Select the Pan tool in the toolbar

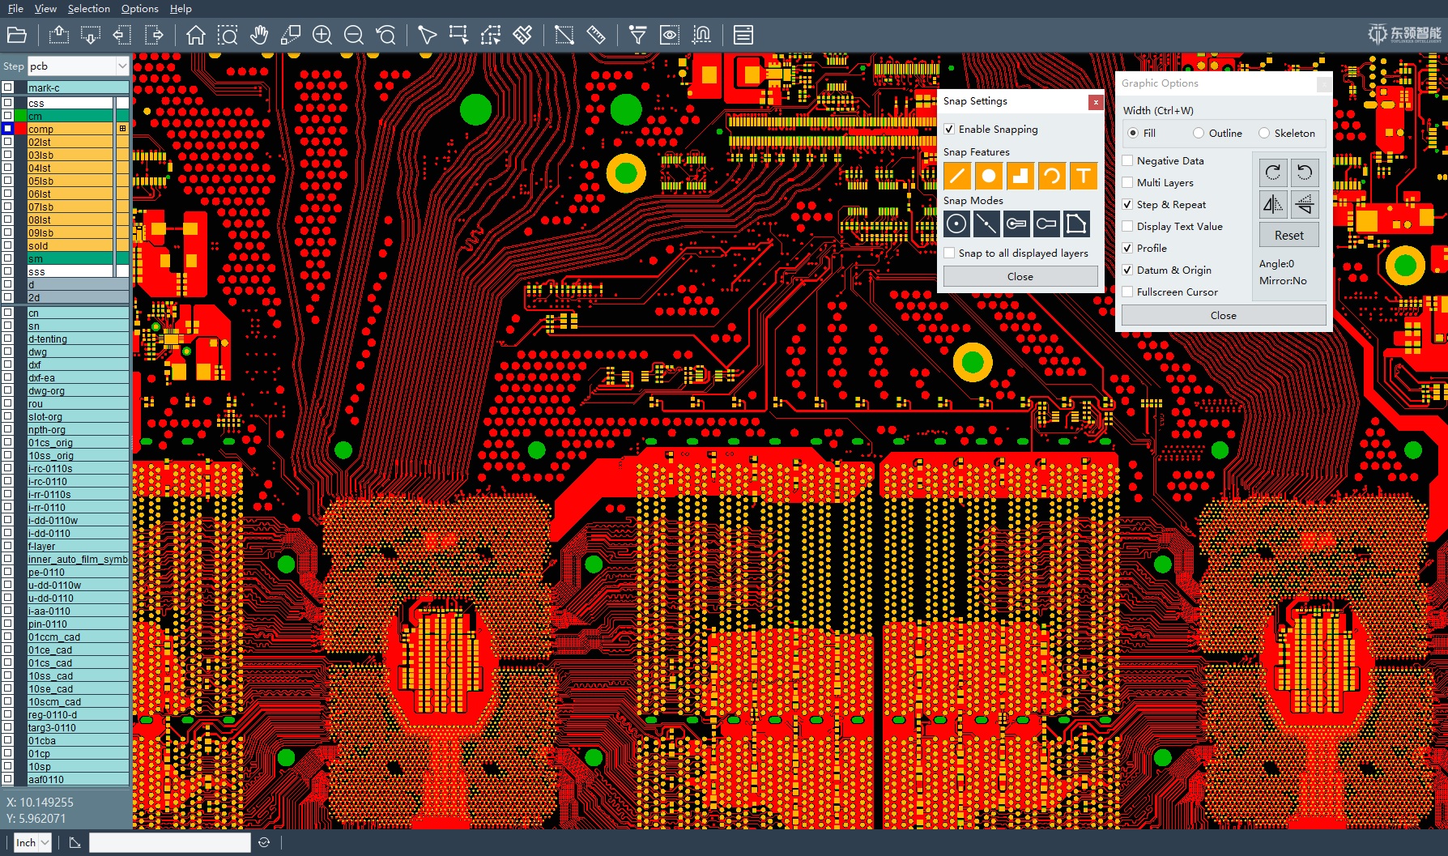pos(259,35)
